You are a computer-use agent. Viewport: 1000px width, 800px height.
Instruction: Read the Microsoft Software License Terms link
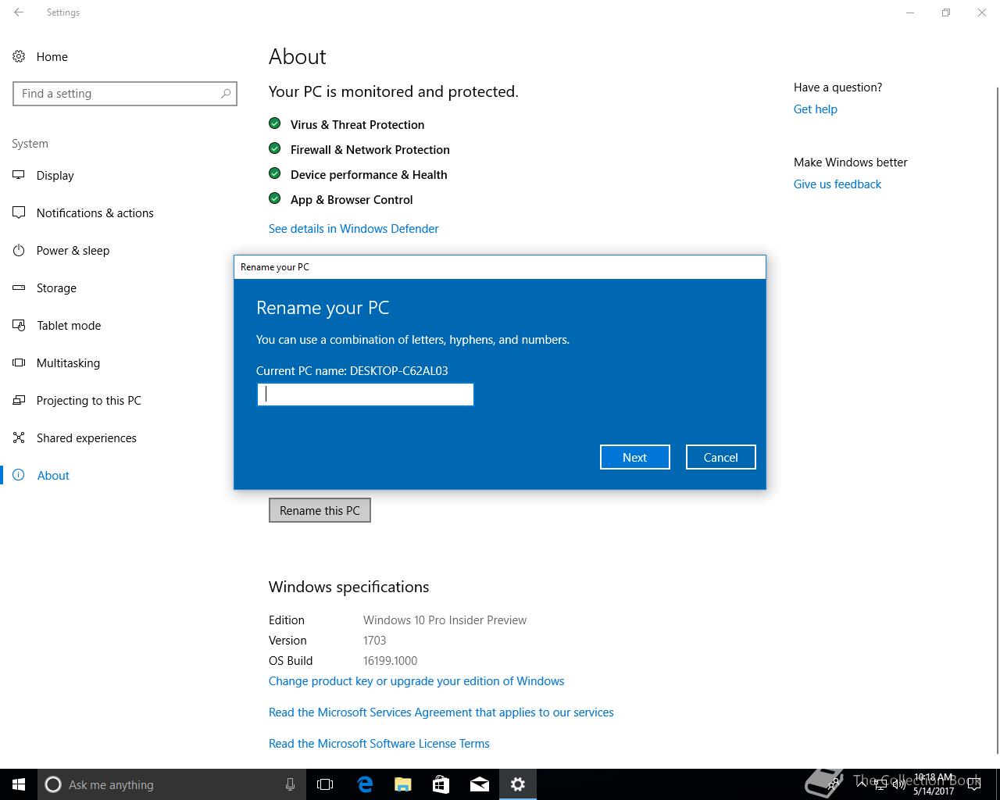[379, 743]
